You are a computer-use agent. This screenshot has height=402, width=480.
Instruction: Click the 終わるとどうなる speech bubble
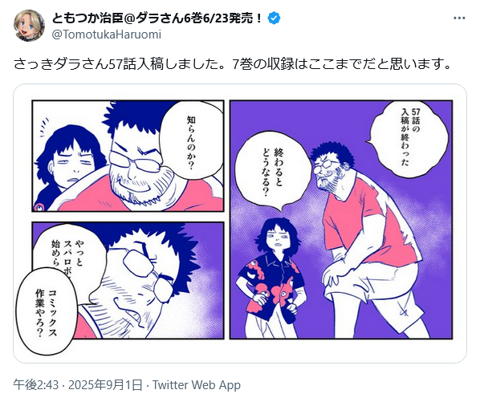pyautogui.click(x=272, y=172)
